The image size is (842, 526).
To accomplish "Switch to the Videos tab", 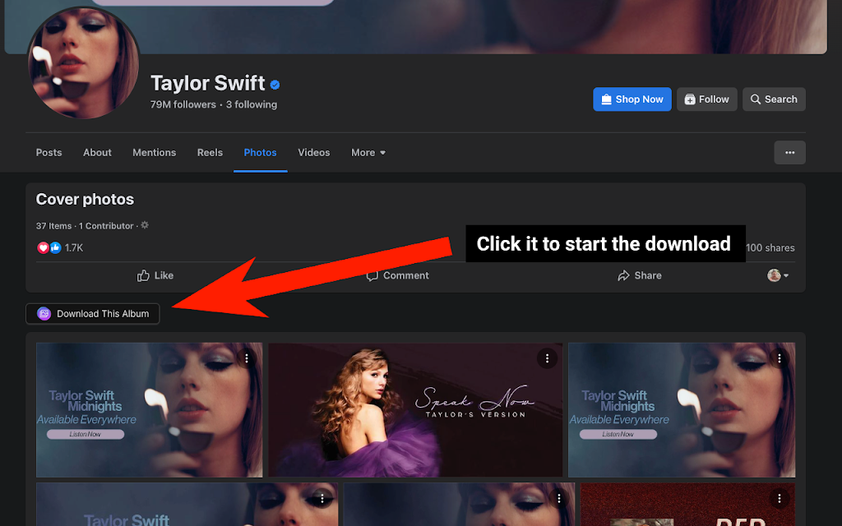I will pos(313,152).
